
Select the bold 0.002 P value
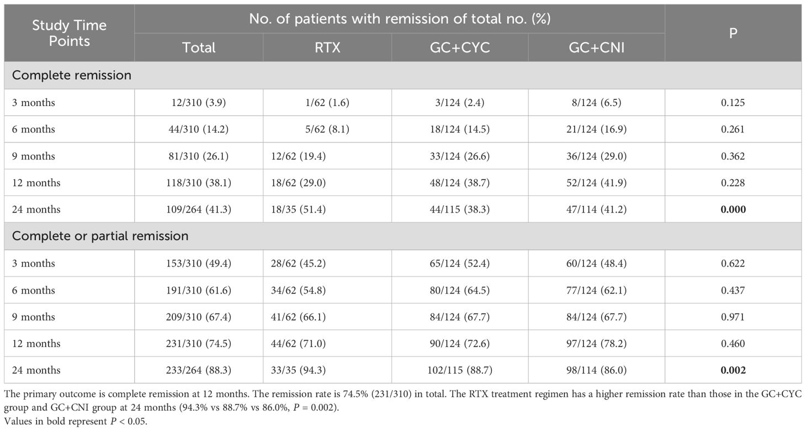733,370
